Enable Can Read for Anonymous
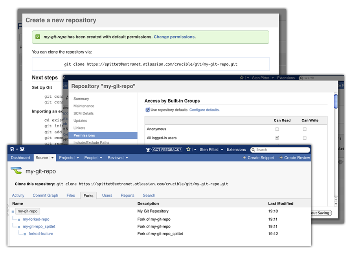 pyautogui.click(x=277, y=129)
